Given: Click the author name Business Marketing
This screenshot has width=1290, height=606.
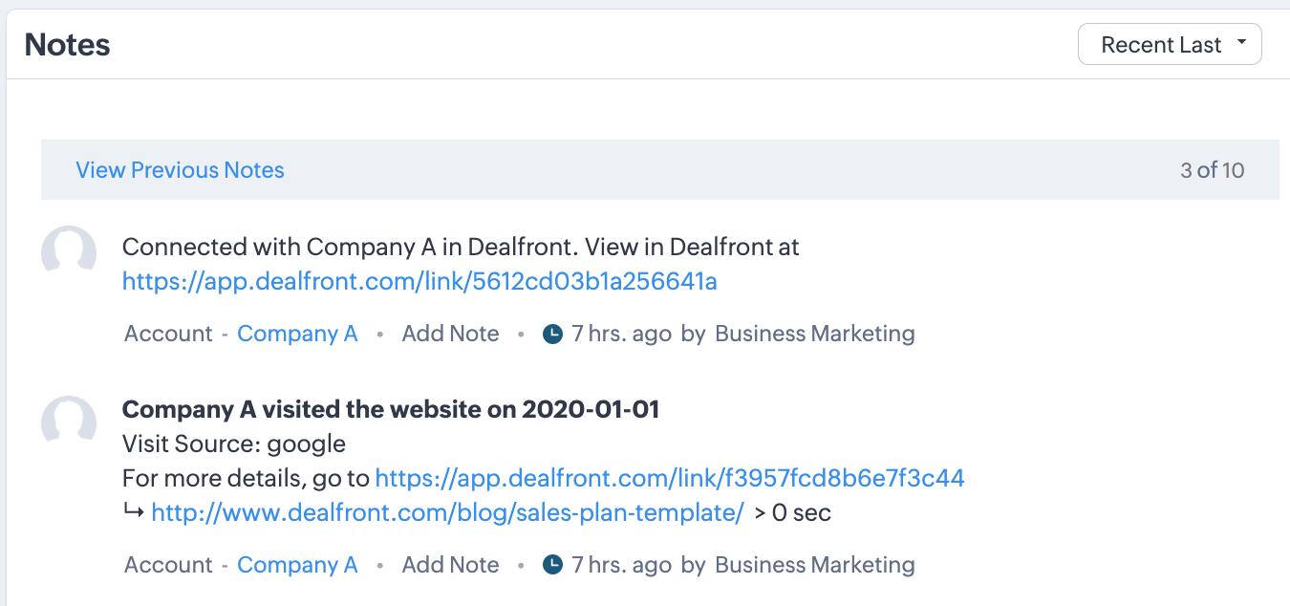Looking at the screenshot, I should pyautogui.click(x=814, y=334).
